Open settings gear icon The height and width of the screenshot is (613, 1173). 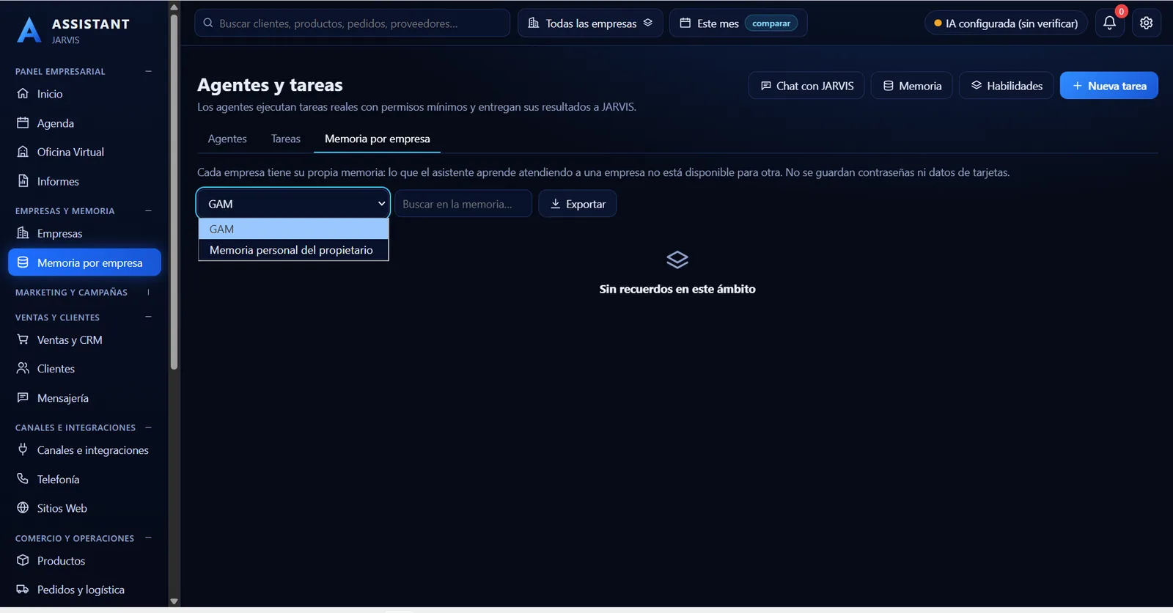[x=1147, y=23]
